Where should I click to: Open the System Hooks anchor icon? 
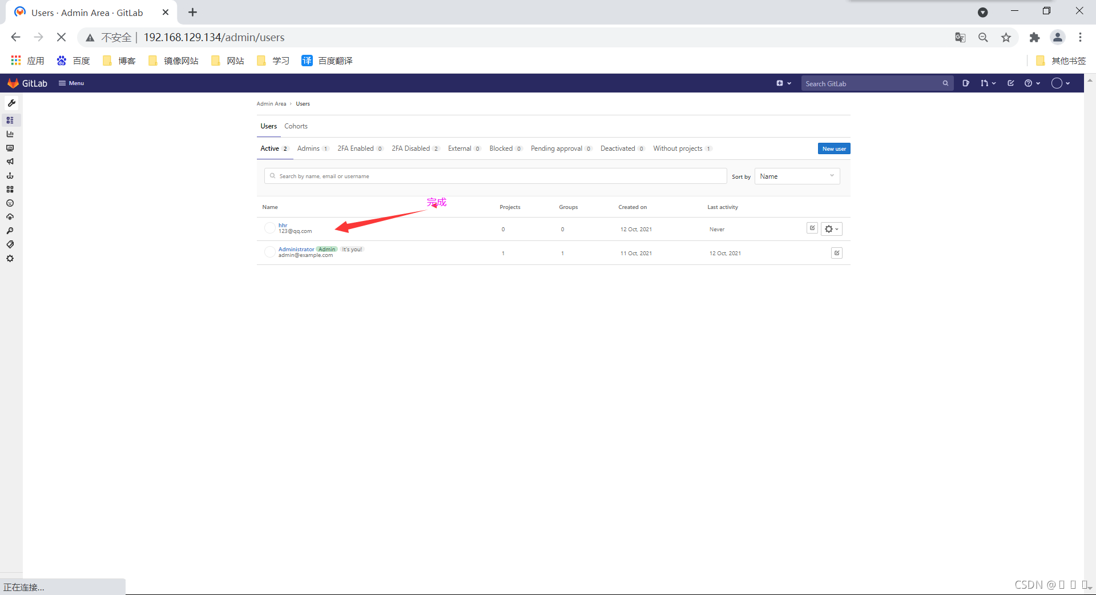pyautogui.click(x=10, y=175)
